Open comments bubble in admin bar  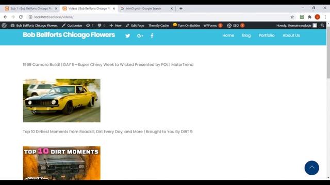101,25
